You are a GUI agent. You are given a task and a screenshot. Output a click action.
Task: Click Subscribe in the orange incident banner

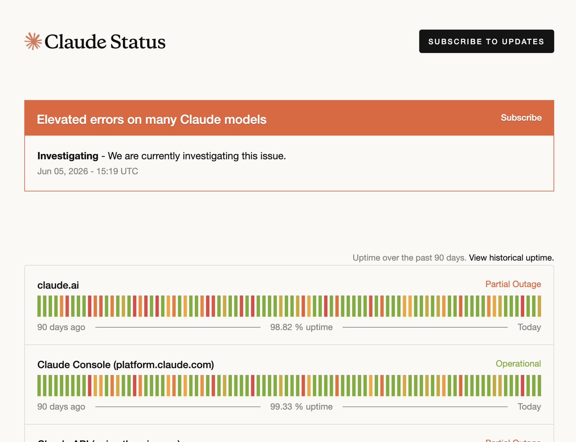[521, 118]
